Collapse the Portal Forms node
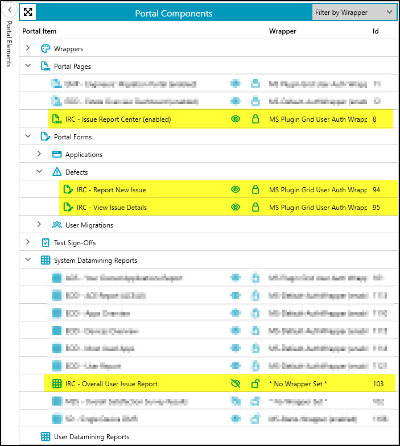The height and width of the screenshot is (446, 400). click(x=28, y=137)
